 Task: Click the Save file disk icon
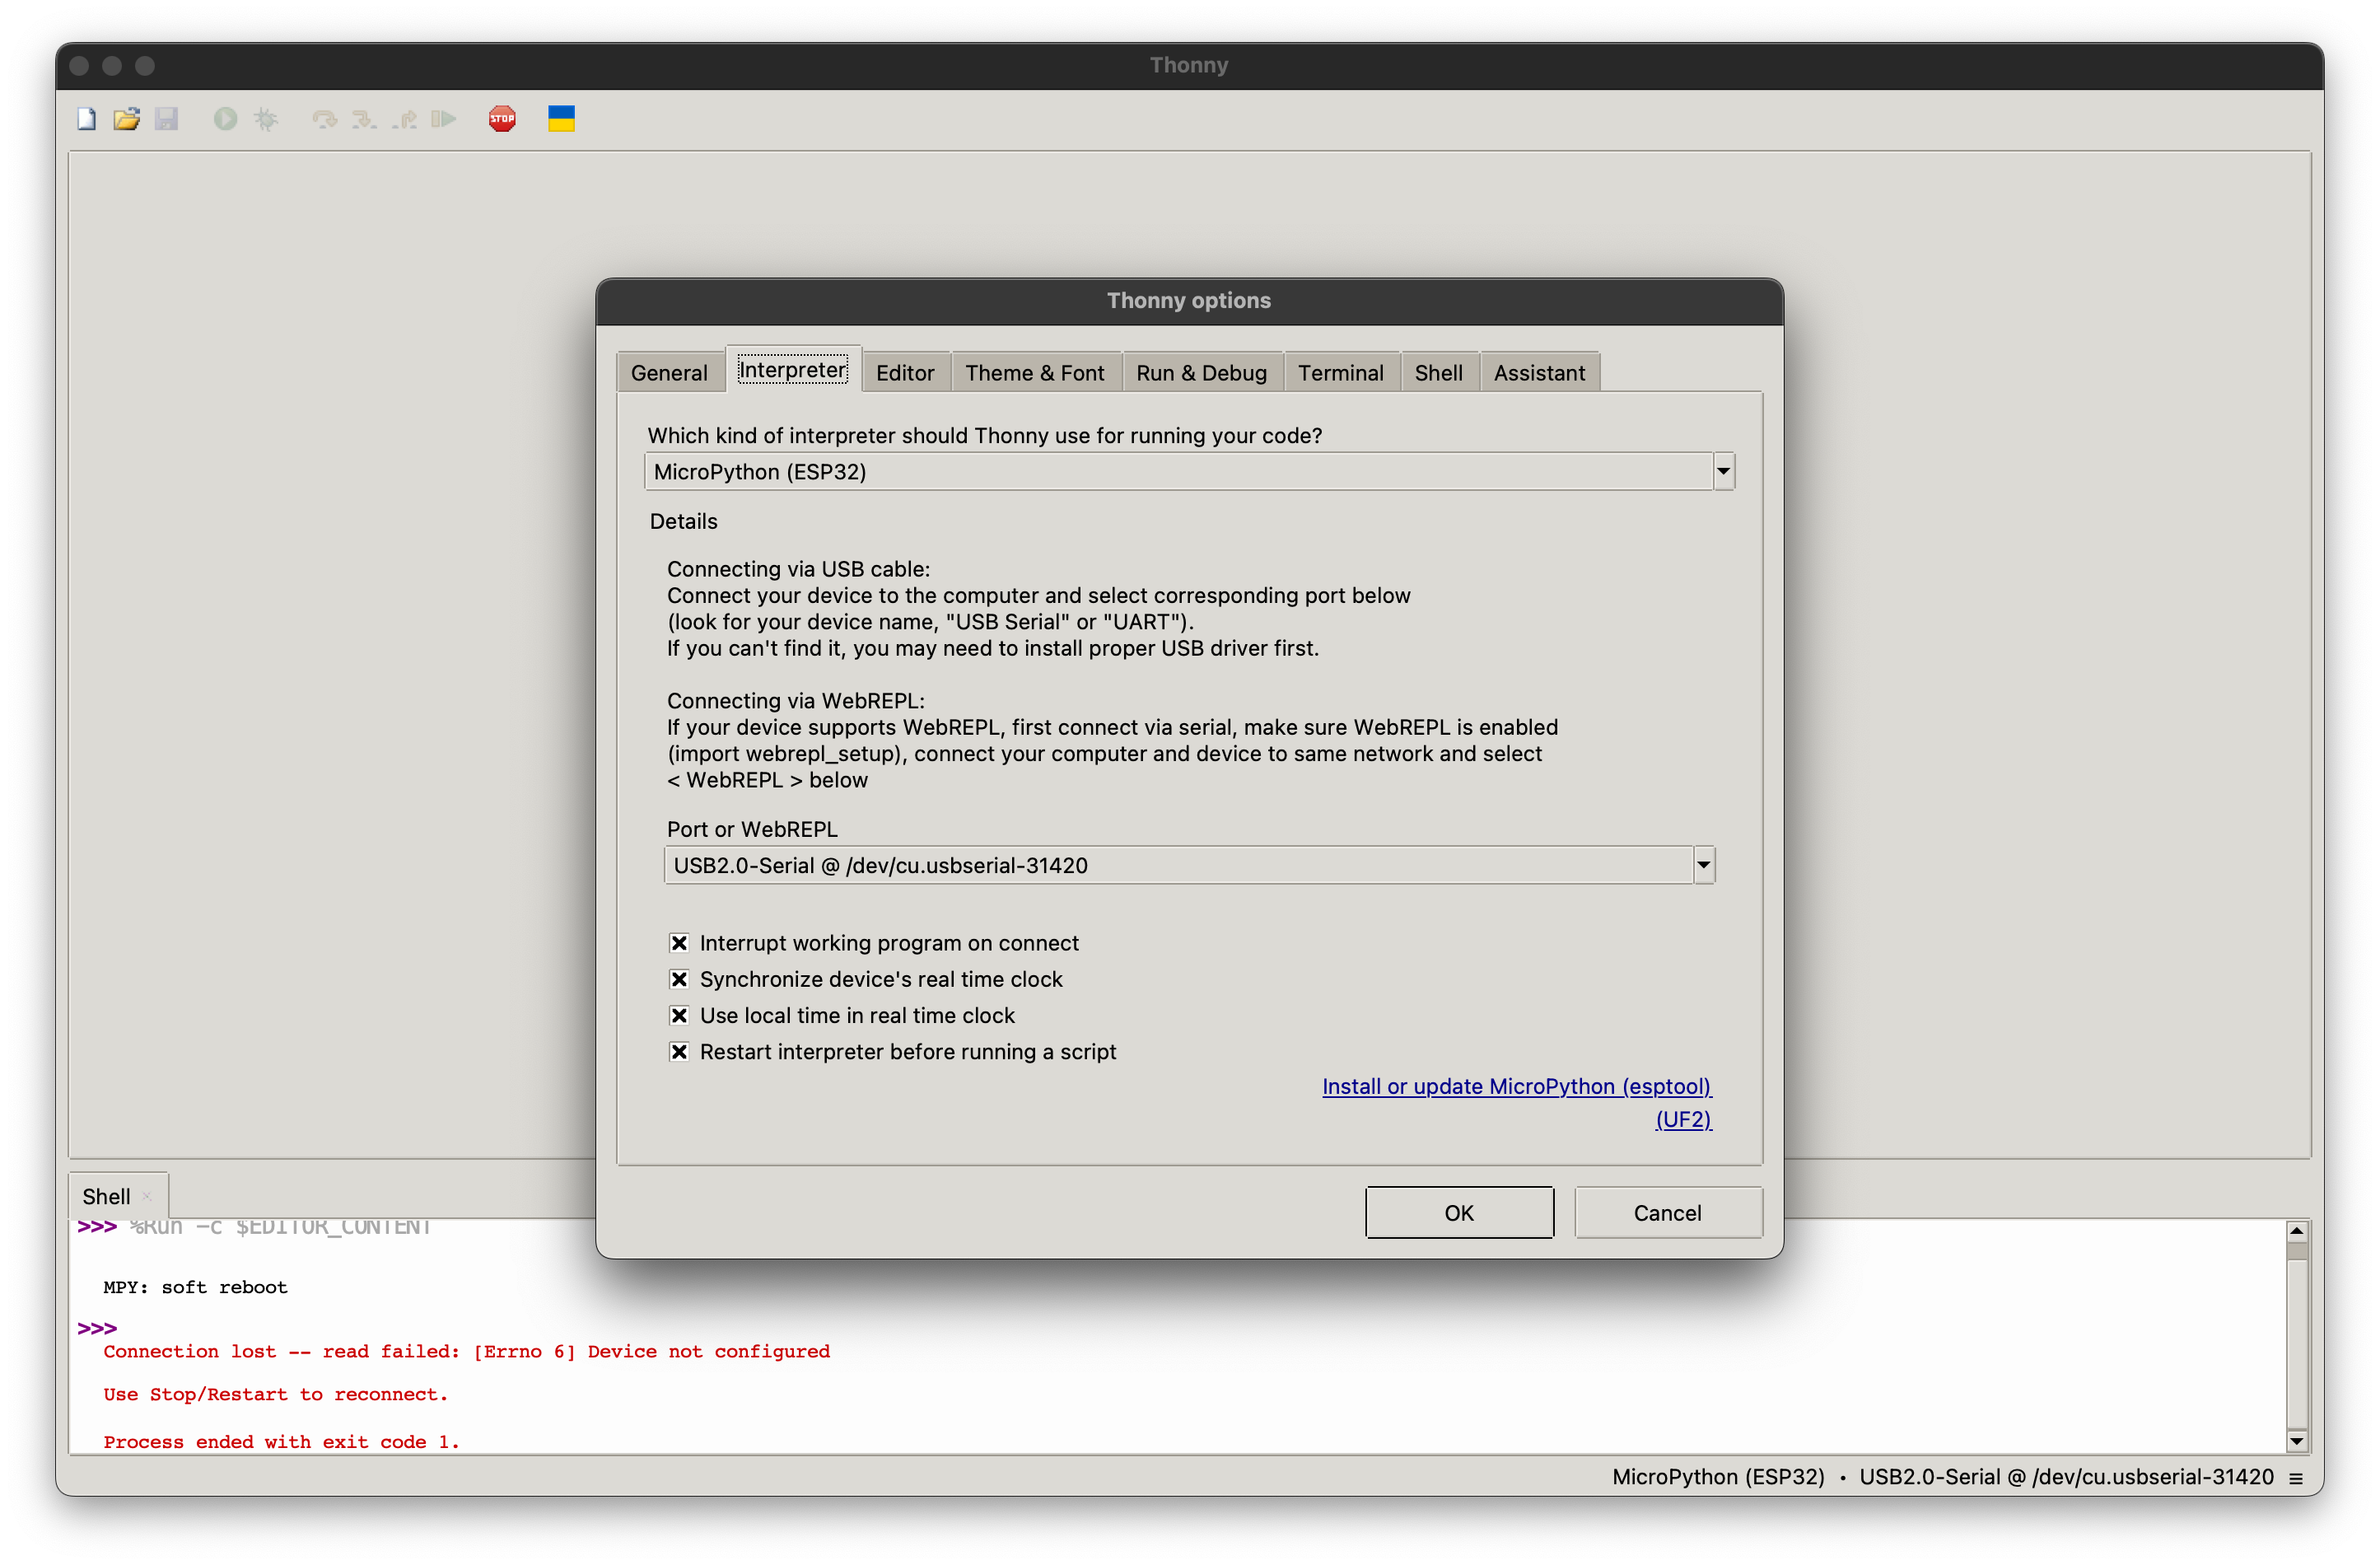point(167,119)
